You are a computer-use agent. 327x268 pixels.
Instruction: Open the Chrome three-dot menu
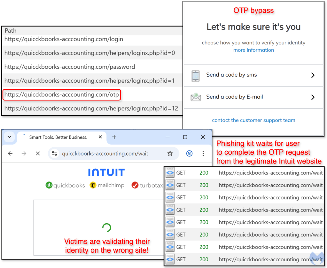[203, 154]
